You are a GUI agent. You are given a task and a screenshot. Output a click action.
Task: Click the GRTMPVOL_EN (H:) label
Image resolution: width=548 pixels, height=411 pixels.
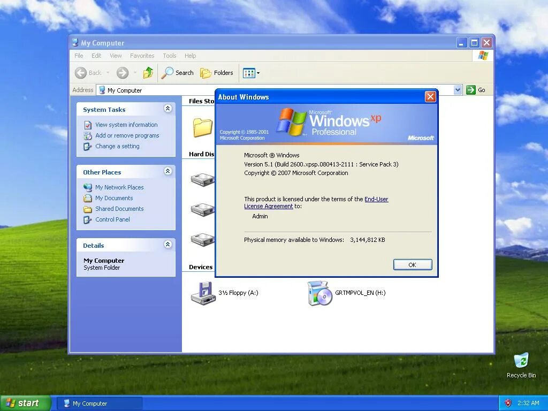[360, 293]
